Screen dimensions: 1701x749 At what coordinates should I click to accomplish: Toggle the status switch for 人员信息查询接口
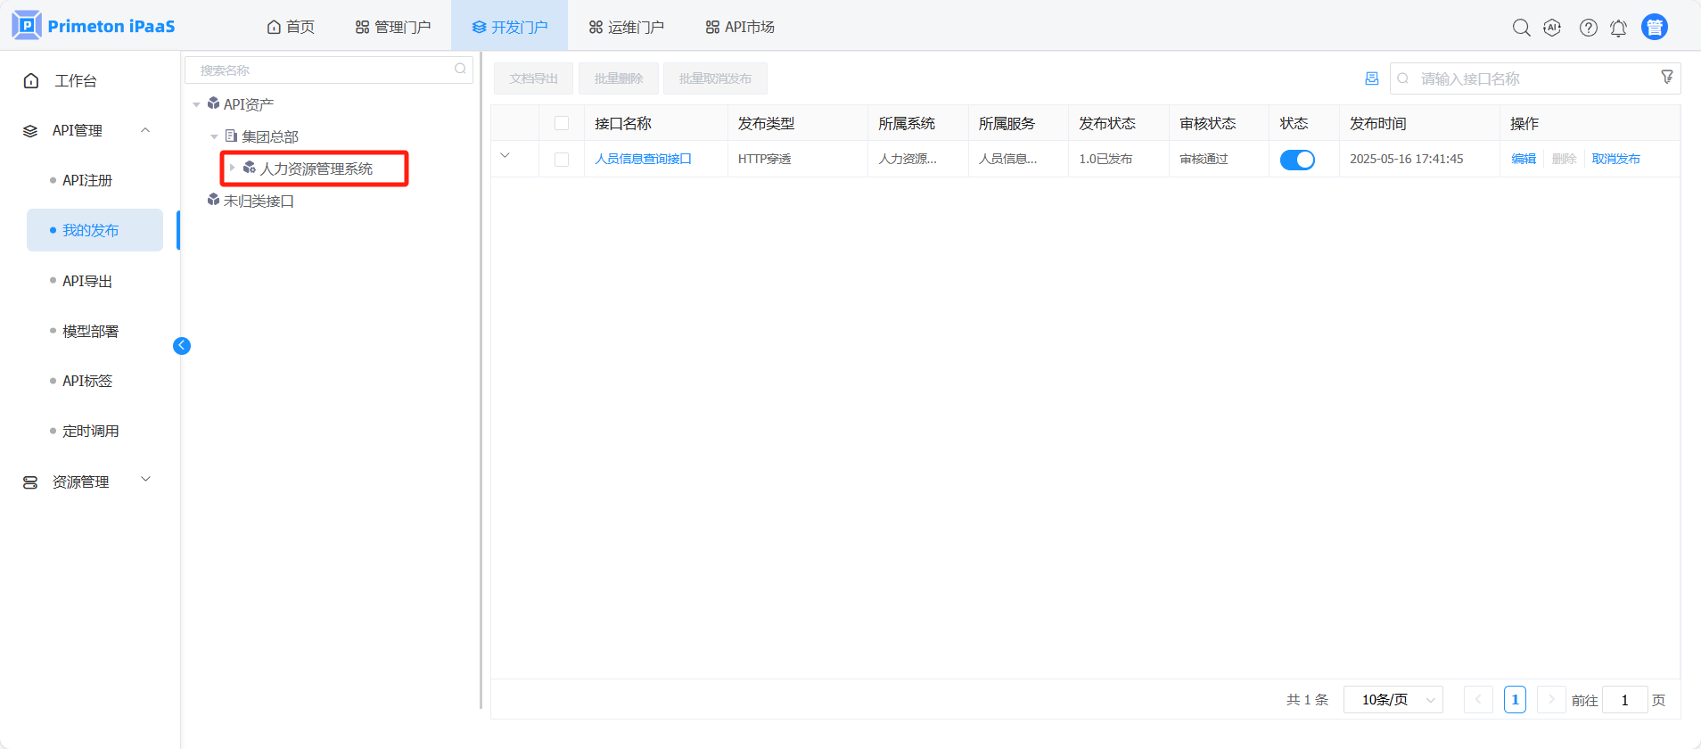1296,160
